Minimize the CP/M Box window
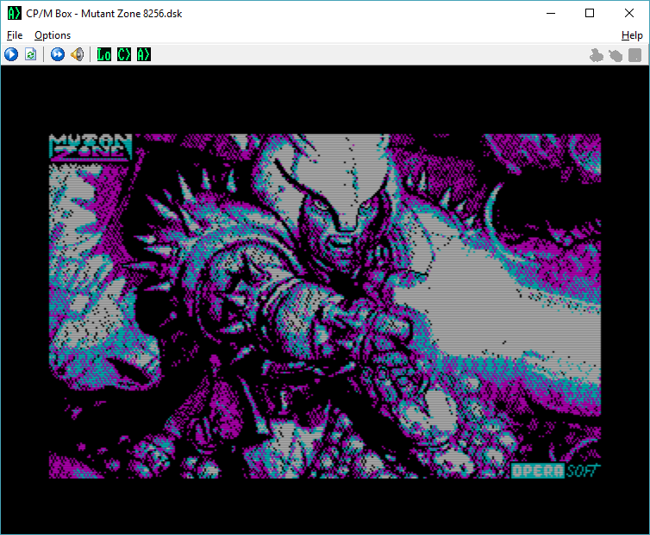The image size is (650, 535). (551, 13)
